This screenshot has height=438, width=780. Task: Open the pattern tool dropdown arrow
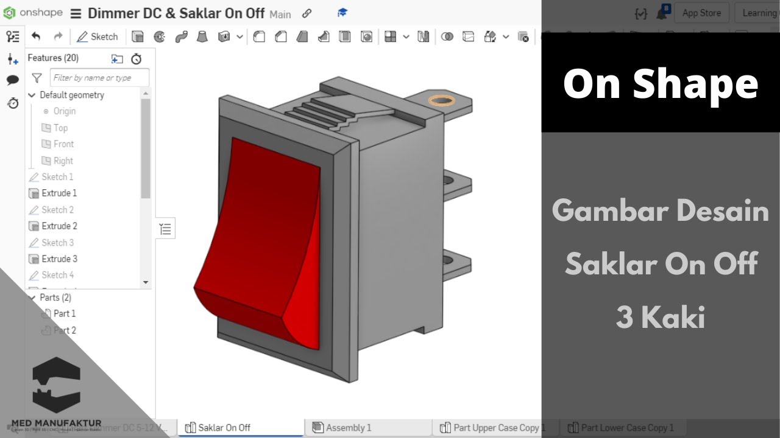[406, 36]
